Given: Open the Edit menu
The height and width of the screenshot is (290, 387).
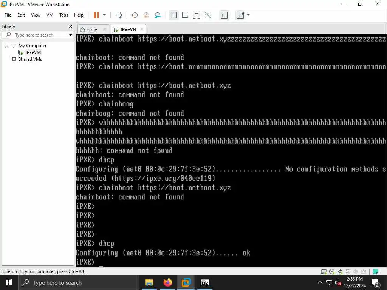Looking at the screenshot, I should [21, 15].
